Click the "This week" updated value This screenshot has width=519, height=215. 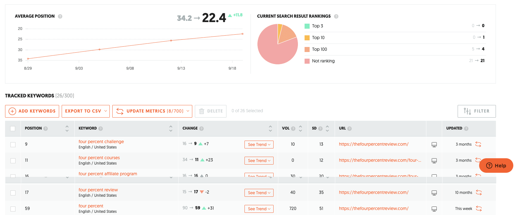click(464, 209)
